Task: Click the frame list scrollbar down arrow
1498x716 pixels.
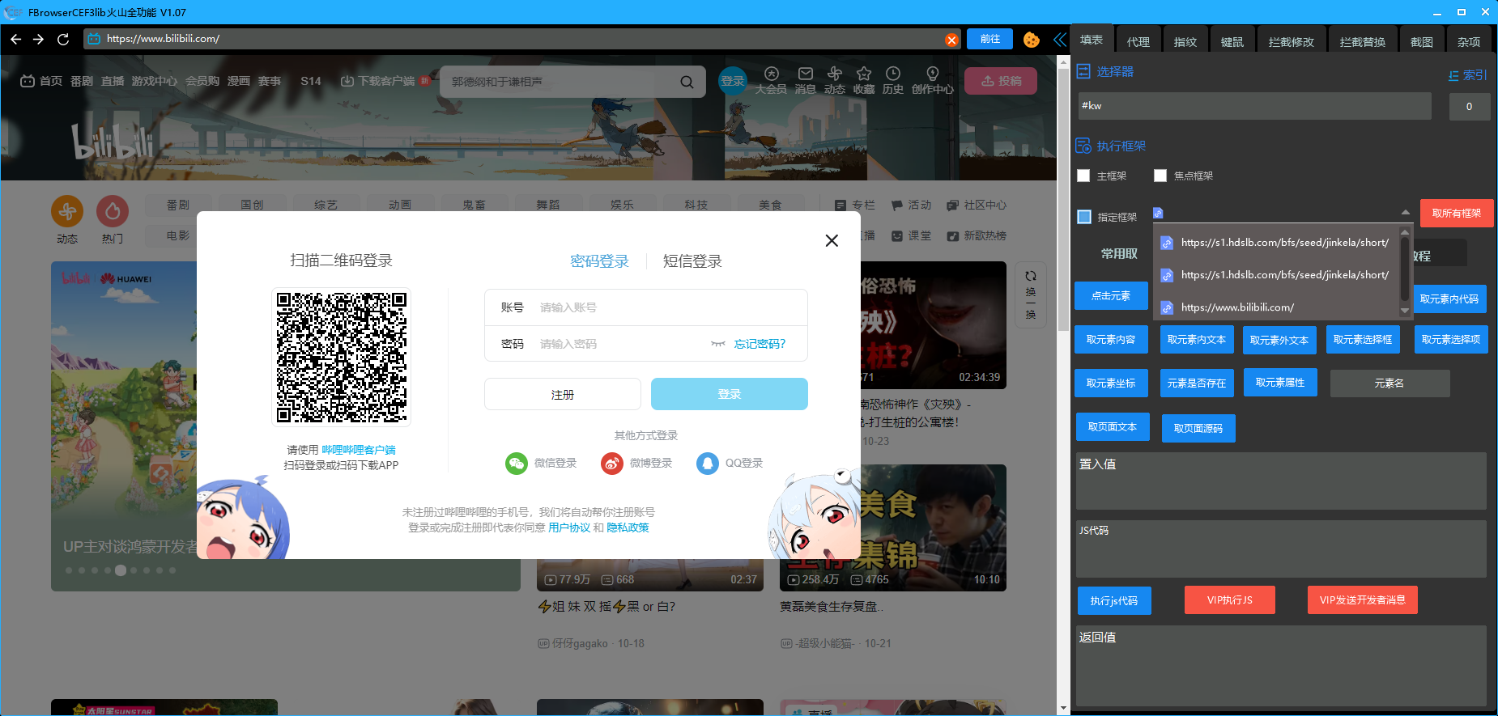Action: [x=1405, y=311]
